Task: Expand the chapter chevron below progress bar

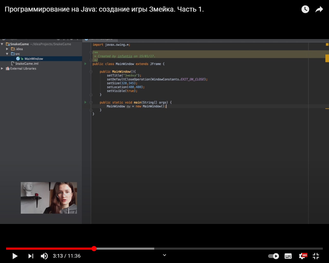Action: tap(164, 255)
